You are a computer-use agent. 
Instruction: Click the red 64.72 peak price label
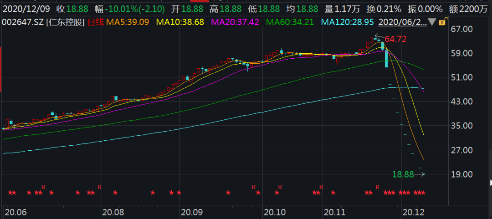[395, 39]
